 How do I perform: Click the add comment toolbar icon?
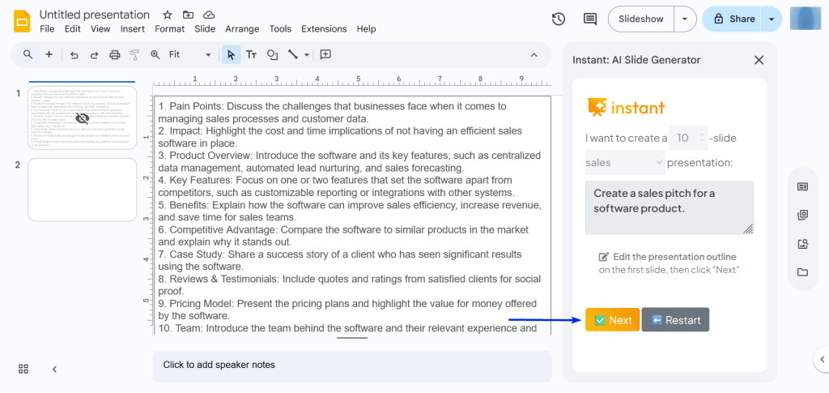tap(325, 55)
